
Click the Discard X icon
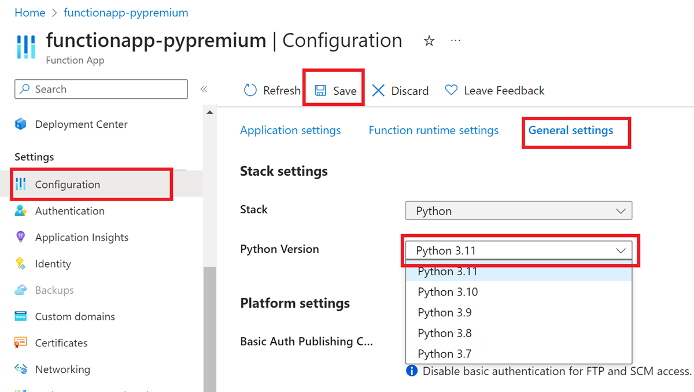[378, 91]
